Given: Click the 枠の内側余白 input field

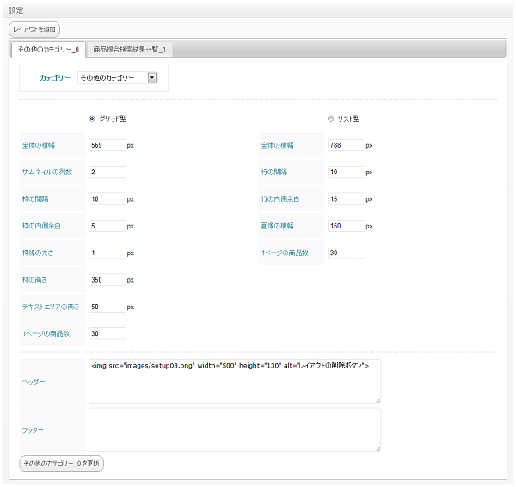Looking at the screenshot, I should pos(107,226).
